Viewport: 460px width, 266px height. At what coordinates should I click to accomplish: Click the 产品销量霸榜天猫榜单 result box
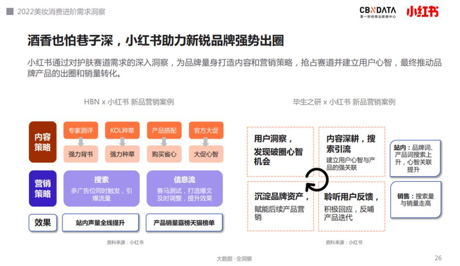pyautogui.click(x=184, y=223)
